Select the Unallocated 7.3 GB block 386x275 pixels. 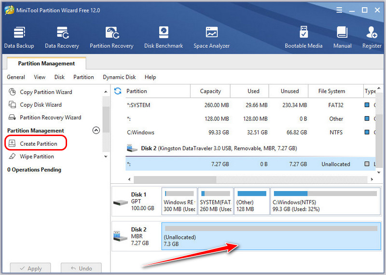(271, 236)
